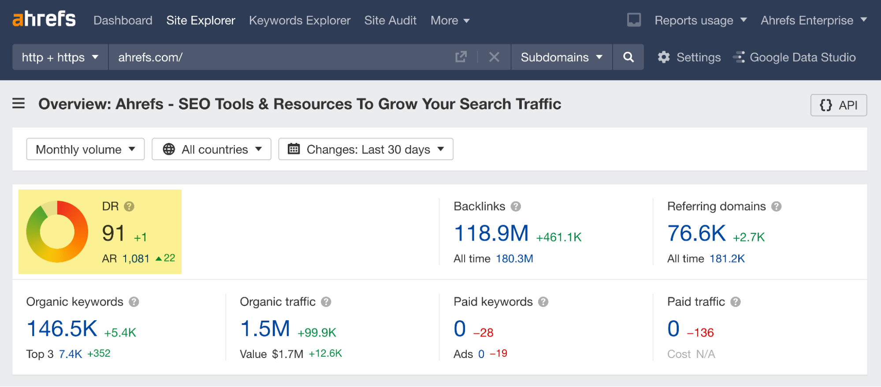The height and width of the screenshot is (387, 881).
Task: Click Top 3 keywords value 7.4K
Action: coord(71,354)
